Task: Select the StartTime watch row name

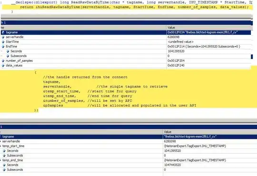Action: click(12, 42)
